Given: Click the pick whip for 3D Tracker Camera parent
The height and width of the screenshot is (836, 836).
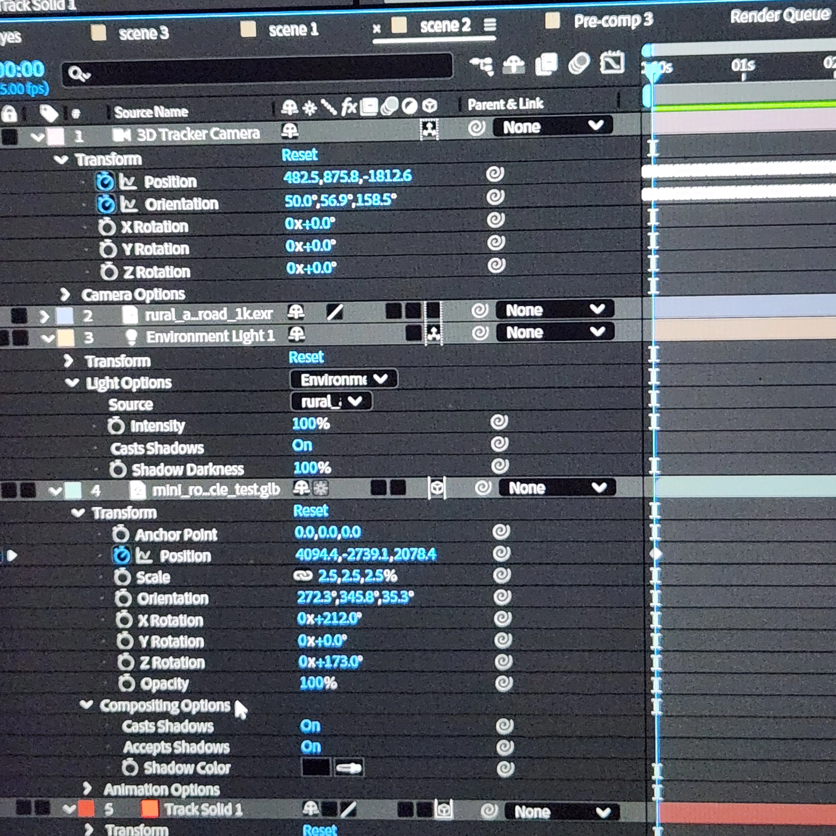Looking at the screenshot, I should click(x=476, y=128).
